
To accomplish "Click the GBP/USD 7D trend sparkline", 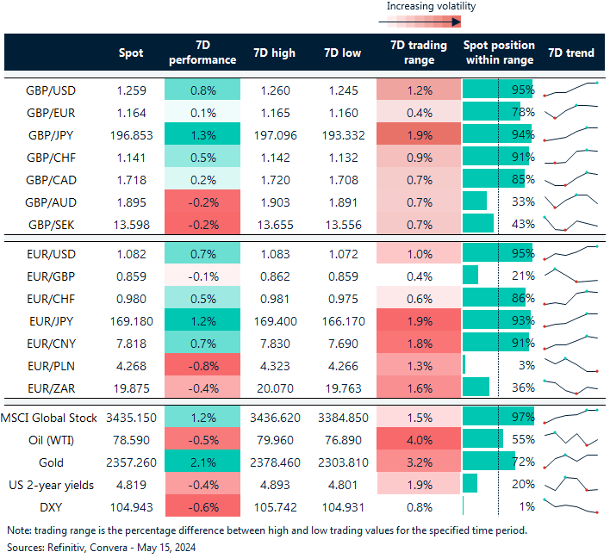I will click(x=570, y=90).
